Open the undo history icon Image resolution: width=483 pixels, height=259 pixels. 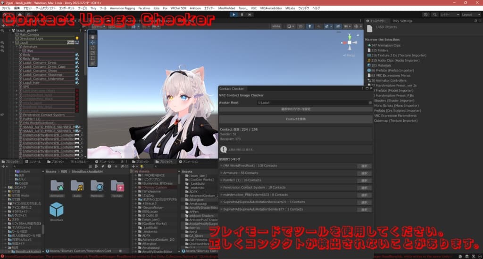[426, 15]
